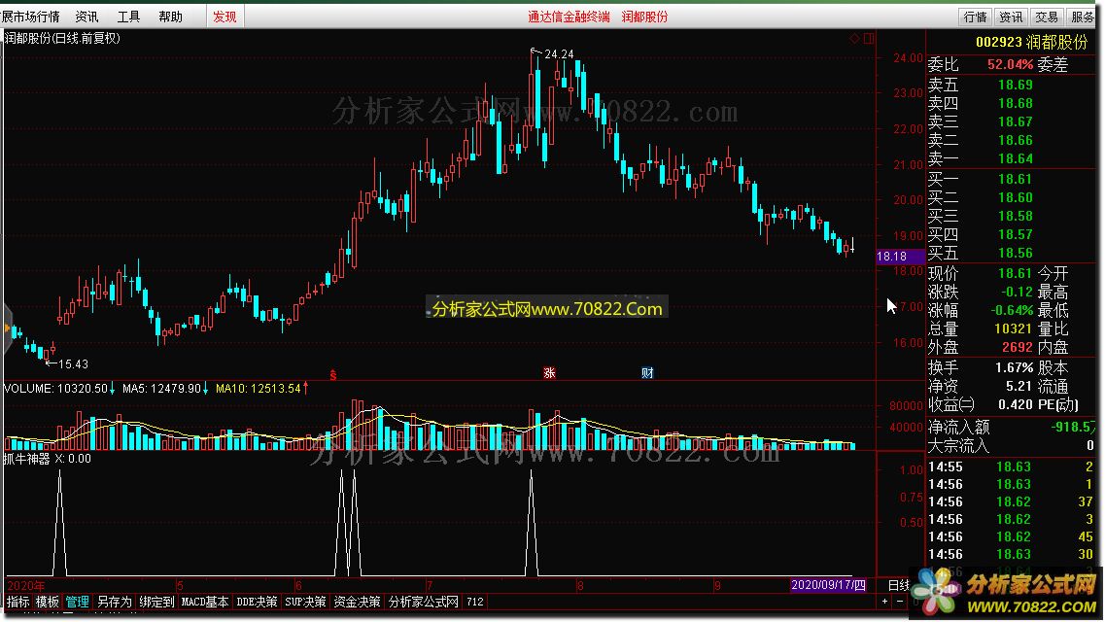Click the stock title 002923 润都股份

(1032, 42)
